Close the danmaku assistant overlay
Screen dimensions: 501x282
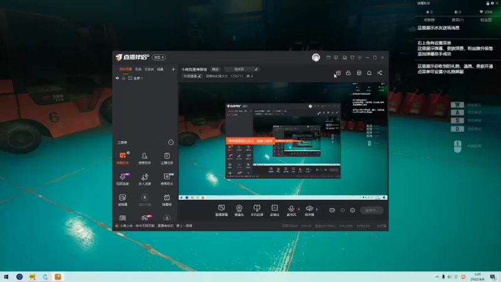point(497,3)
